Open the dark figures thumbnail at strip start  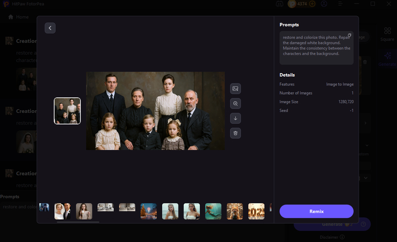tap(44, 207)
